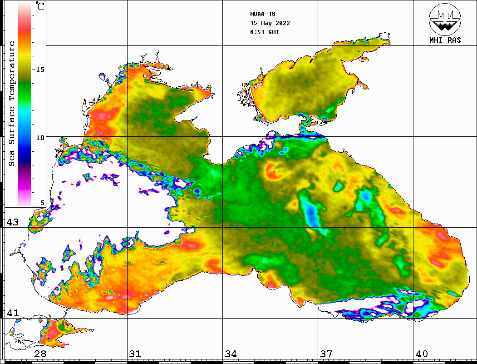Click the MHI RAS logo emblem
477x364 pixels.
tap(445, 19)
